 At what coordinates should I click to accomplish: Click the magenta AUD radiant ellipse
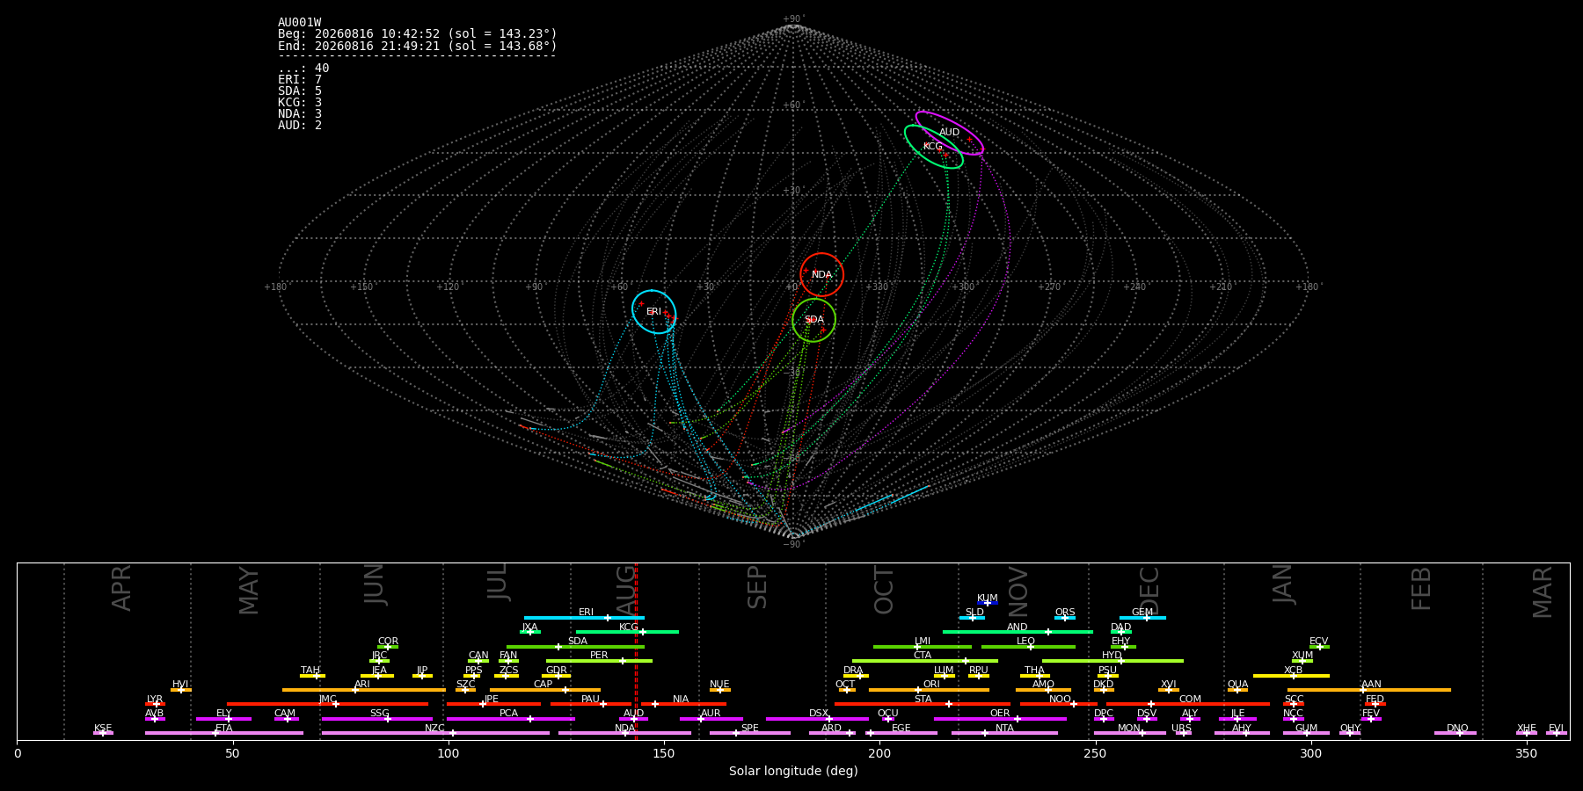(x=950, y=133)
